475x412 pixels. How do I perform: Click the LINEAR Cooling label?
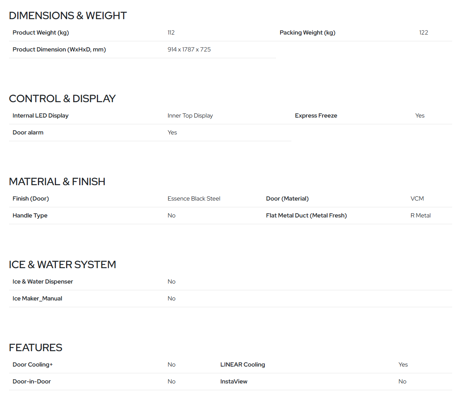(242, 365)
